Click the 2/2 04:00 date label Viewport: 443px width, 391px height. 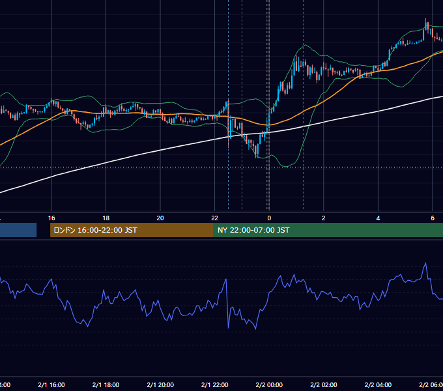378,384
